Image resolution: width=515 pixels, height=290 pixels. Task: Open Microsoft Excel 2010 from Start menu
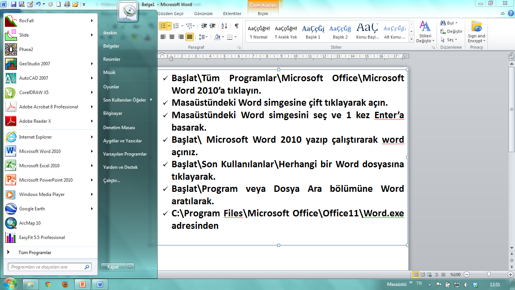click(x=49, y=166)
